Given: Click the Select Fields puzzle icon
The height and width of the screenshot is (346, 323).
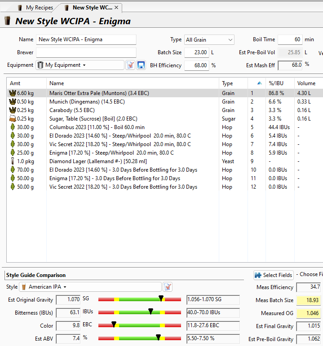Looking at the screenshot, I should [258, 275].
